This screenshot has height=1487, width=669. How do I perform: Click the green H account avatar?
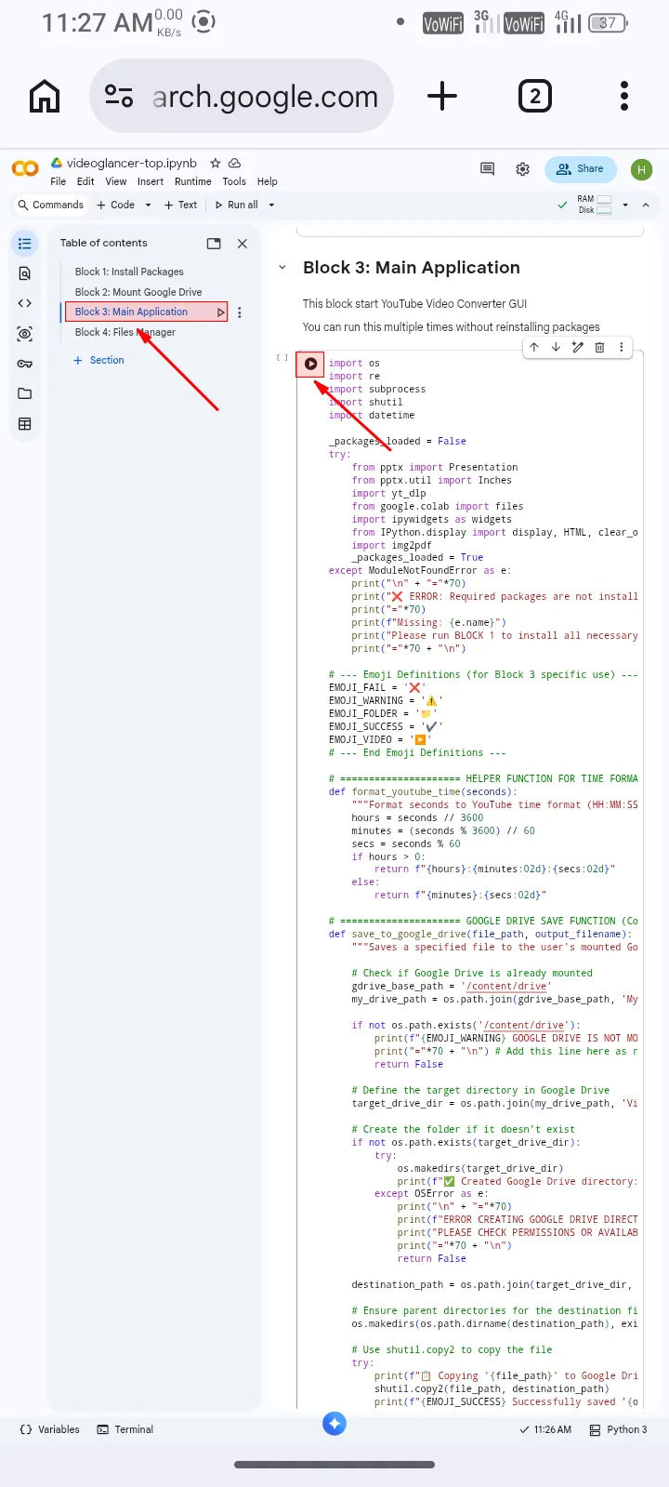[641, 169]
